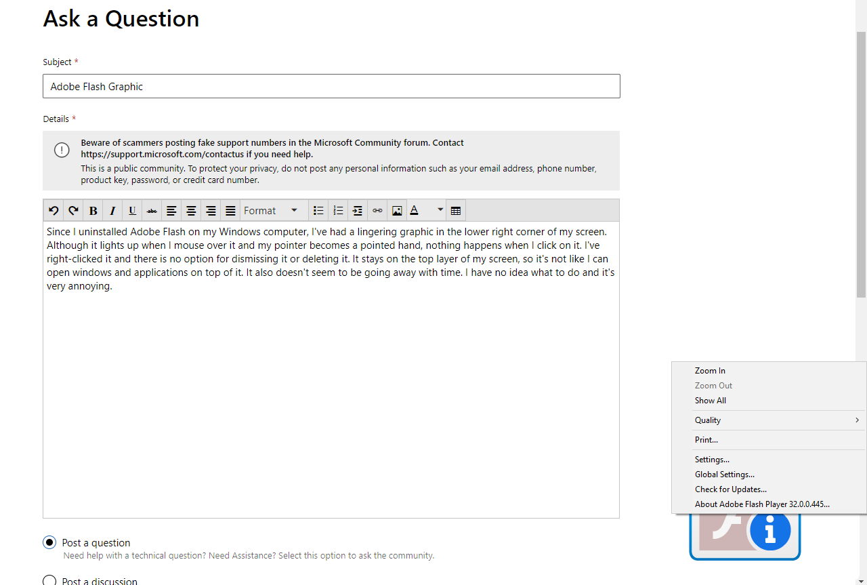Image resolution: width=867 pixels, height=585 pixels.
Task: Insert a table
Action: (x=456, y=211)
